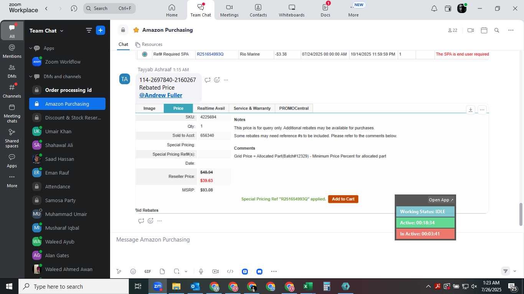Open the emoji picker
524x294 pixels.
(133, 271)
